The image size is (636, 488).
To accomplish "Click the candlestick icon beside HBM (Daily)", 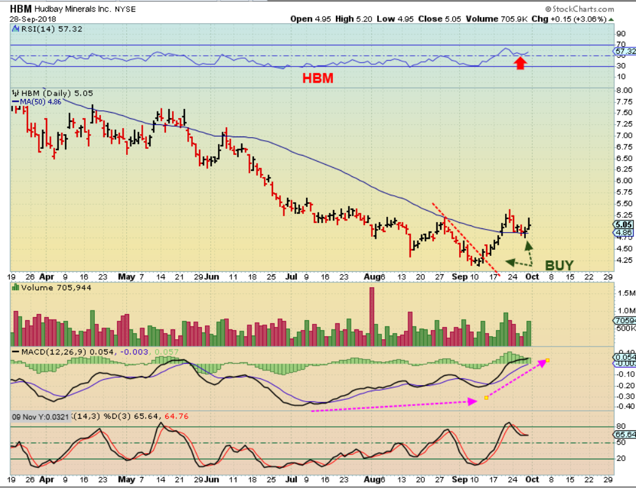I will [16, 93].
